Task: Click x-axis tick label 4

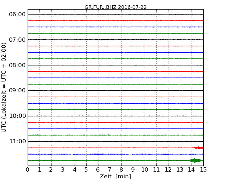Action: [x=75, y=170]
